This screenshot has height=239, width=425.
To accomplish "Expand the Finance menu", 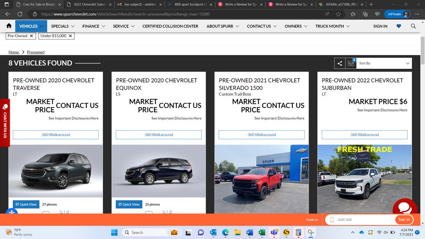I will (x=93, y=26).
